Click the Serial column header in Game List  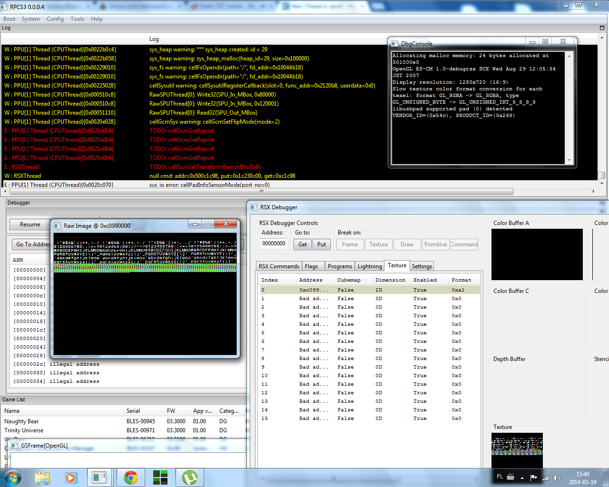tap(143, 411)
